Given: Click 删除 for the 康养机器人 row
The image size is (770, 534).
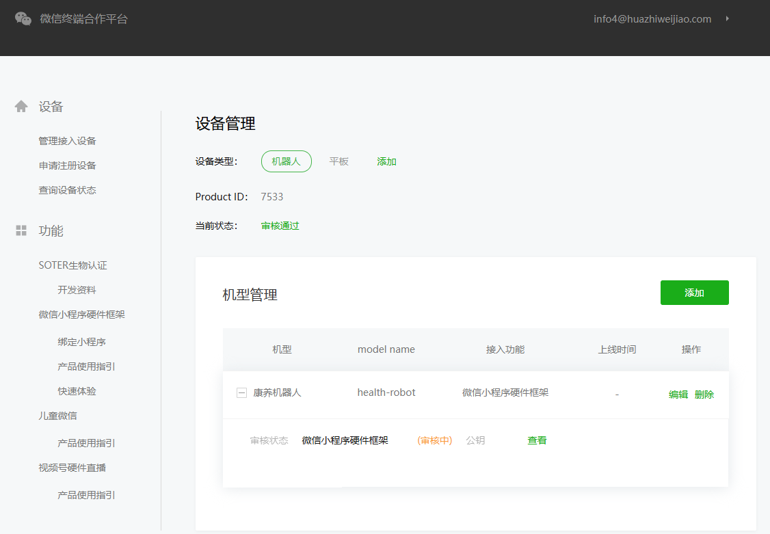Looking at the screenshot, I should tap(704, 395).
